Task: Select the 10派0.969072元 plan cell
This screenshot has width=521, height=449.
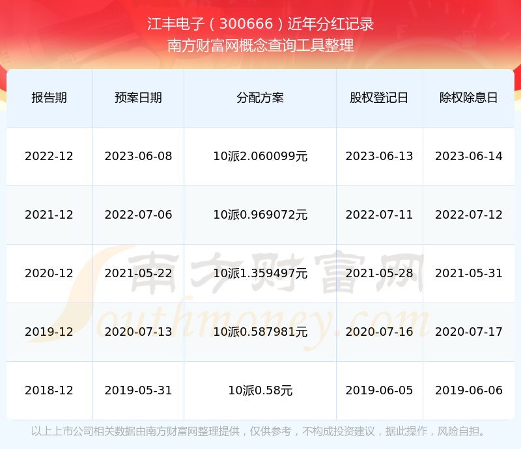Action: click(x=260, y=215)
